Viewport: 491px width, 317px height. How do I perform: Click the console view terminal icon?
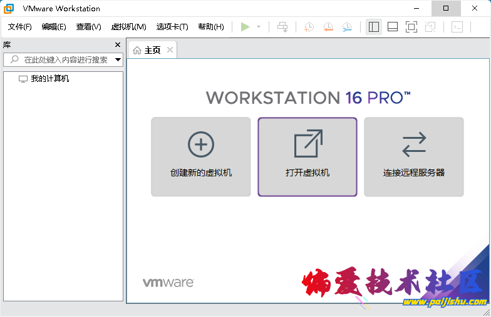pos(458,27)
